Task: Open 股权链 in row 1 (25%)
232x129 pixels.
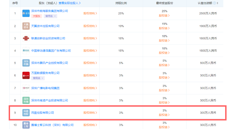Action: pyautogui.click(x=164, y=15)
